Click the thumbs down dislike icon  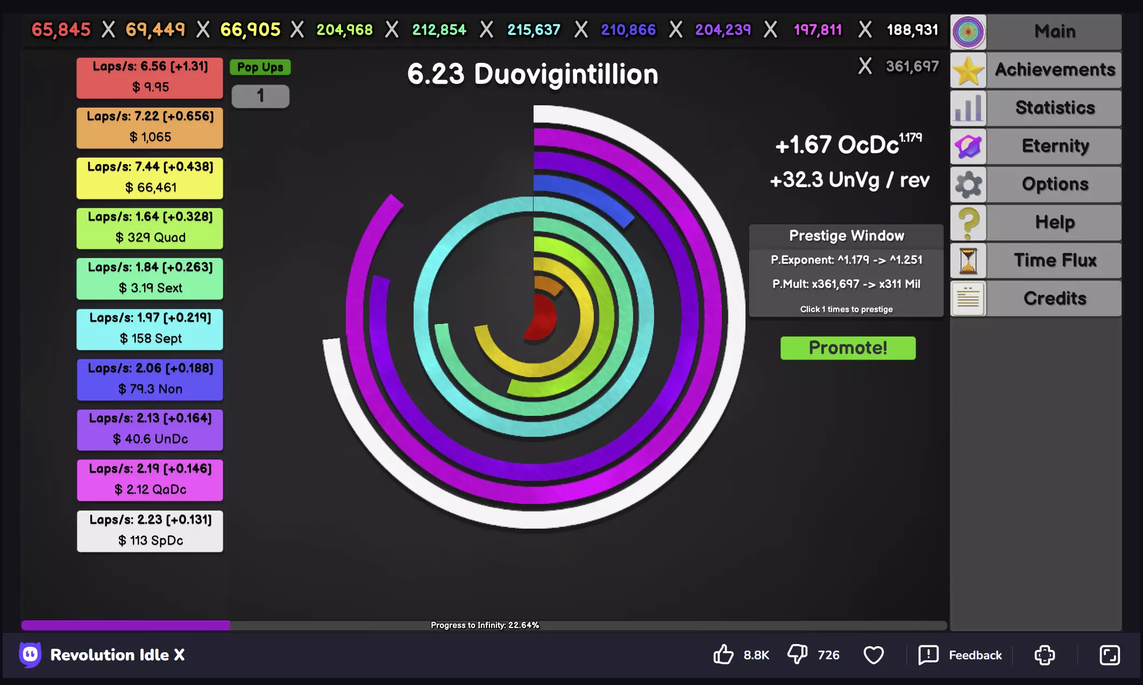[x=798, y=654]
